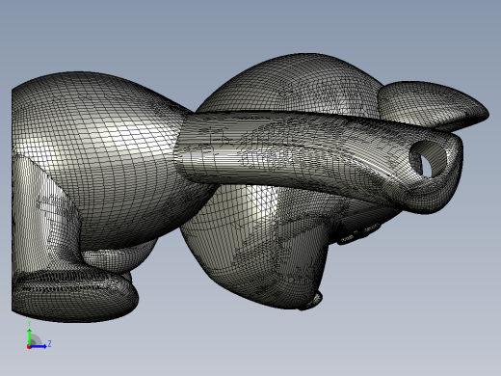Click the blue Z axis of the triad
Image resolution: width=501 pixels, height=376 pixels.
pyautogui.click(x=38, y=346)
